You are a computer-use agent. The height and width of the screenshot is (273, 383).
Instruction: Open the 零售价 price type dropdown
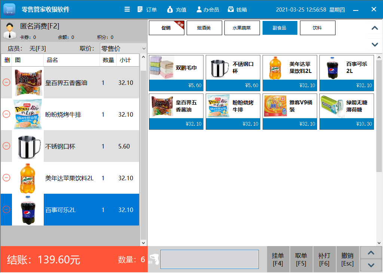pos(123,48)
